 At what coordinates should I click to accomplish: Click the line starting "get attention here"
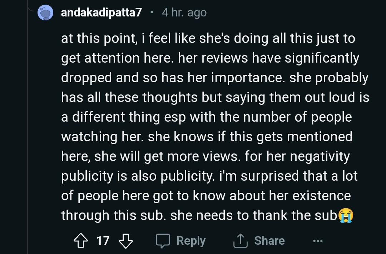[x=210, y=58]
